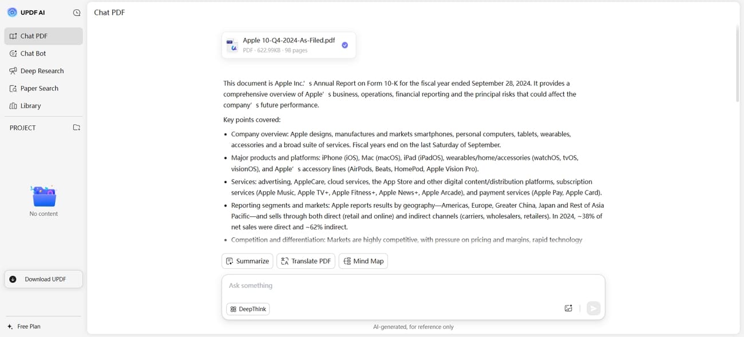Image resolution: width=744 pixels, height=337 pixels.
Task: Switch to Chat Bot
Action: coord(43,53)
